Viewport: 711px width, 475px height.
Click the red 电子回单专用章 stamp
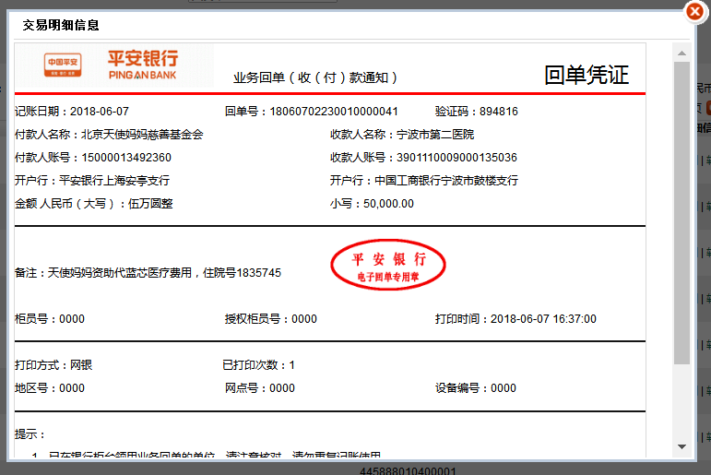tap(388, 265)
